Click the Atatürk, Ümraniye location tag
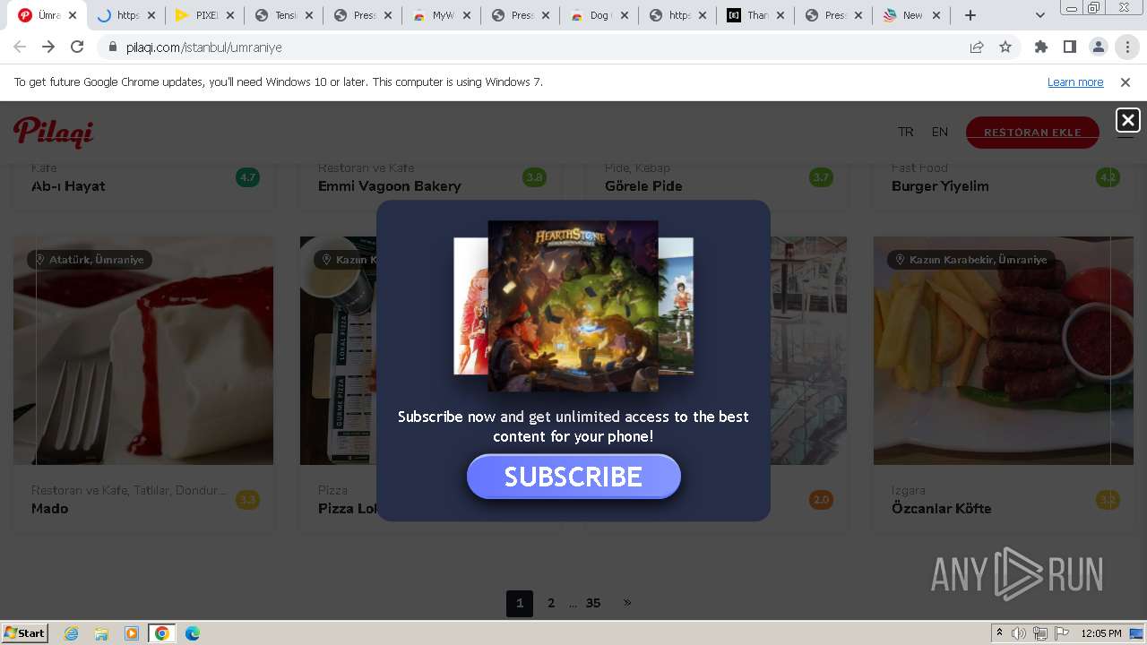Image resolution: width=1147 pixels, height=645 pixels. coord(90,260)
